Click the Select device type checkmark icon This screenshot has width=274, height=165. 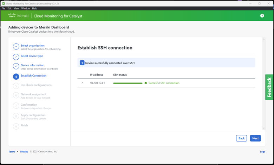tap(16, 57)
